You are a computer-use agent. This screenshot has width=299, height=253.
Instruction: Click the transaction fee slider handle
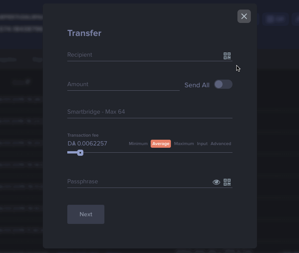(x=80, y=153)
